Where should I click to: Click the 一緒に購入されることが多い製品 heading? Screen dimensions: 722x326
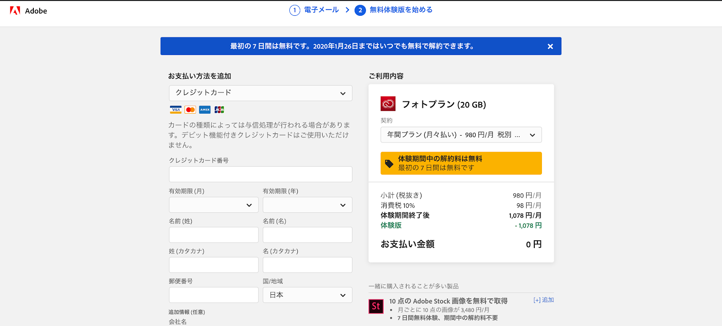pos(413,286)
